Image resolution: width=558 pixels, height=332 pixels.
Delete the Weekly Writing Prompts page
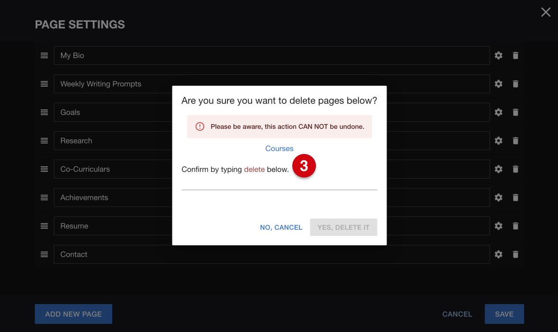(515, 84)
